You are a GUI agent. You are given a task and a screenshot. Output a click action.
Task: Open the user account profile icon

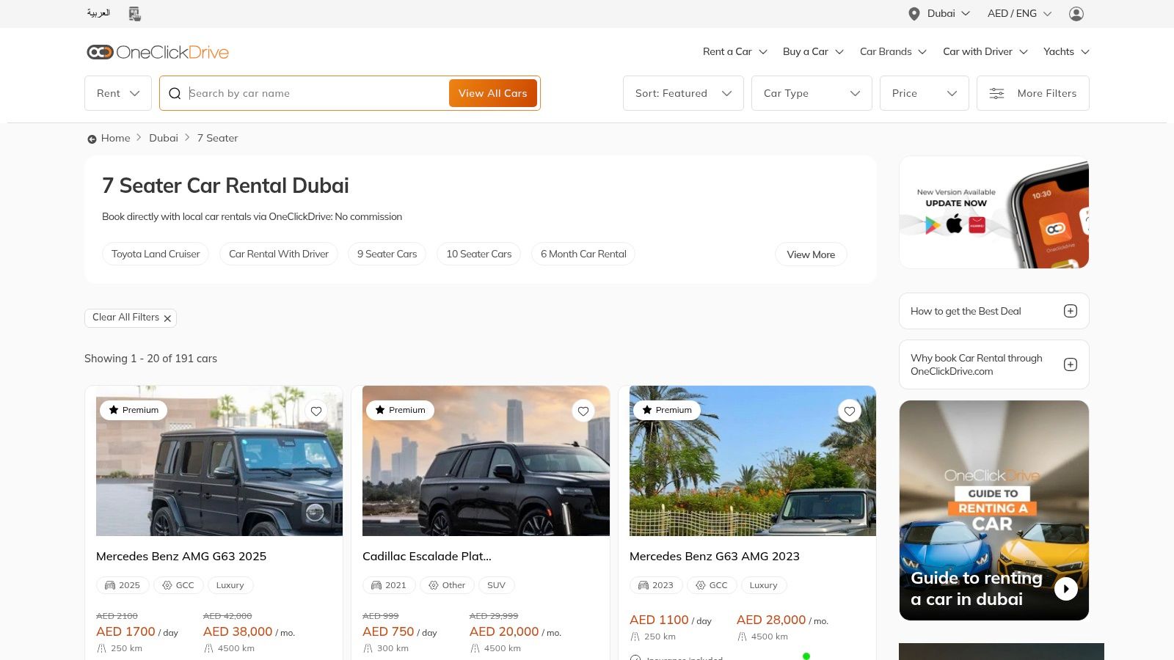click(1076, 13)
